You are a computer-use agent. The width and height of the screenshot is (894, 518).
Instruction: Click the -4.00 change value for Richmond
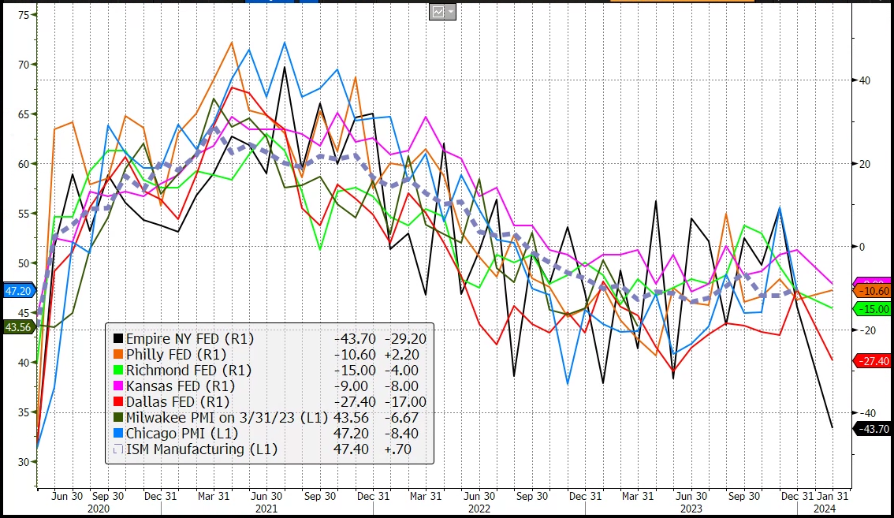(402, 371)
